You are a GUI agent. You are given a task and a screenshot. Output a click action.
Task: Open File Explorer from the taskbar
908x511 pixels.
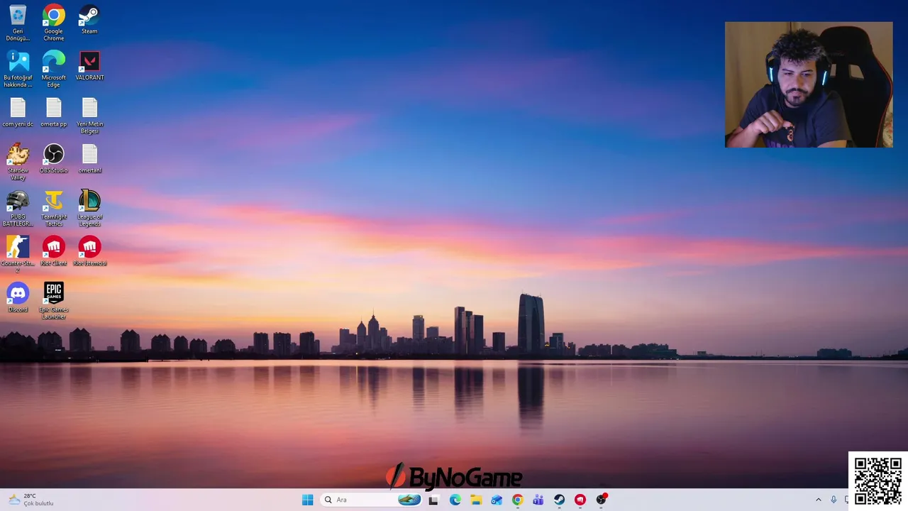[475, 500]
